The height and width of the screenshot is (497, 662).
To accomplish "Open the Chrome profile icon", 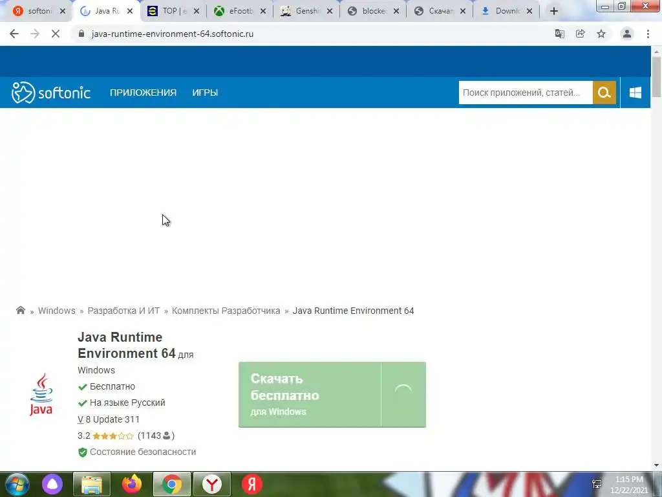I will tap(627, 34).
